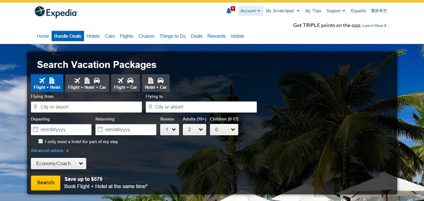Expand the My Scratchpad menu
This screenshot has width=424, height=201.
(283, 11)
